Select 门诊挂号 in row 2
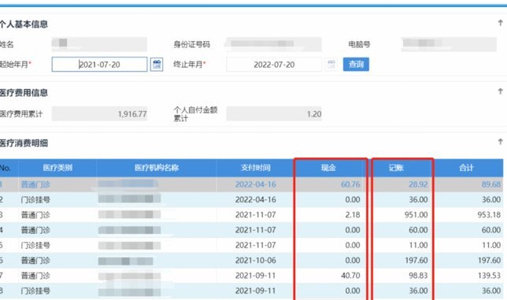 pyautogui.click(x=35, y=200)
